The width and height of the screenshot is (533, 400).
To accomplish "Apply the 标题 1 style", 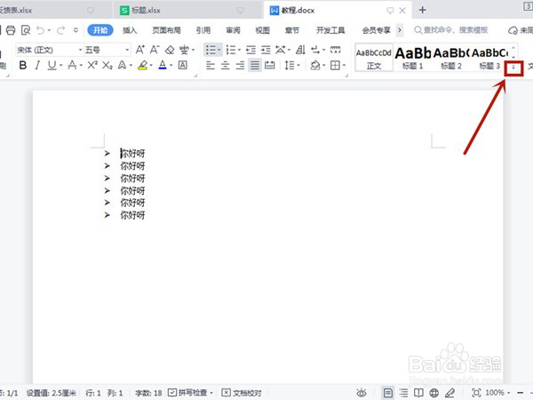I will point(413,58).
